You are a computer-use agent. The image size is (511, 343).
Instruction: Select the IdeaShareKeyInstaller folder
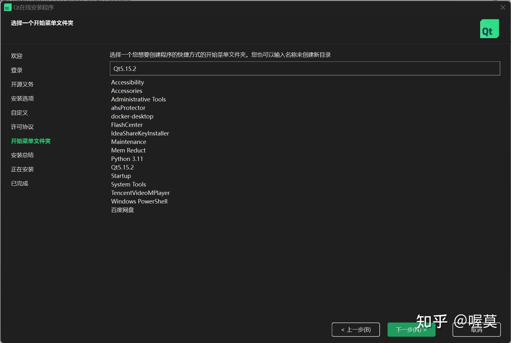tap(140, 133)
